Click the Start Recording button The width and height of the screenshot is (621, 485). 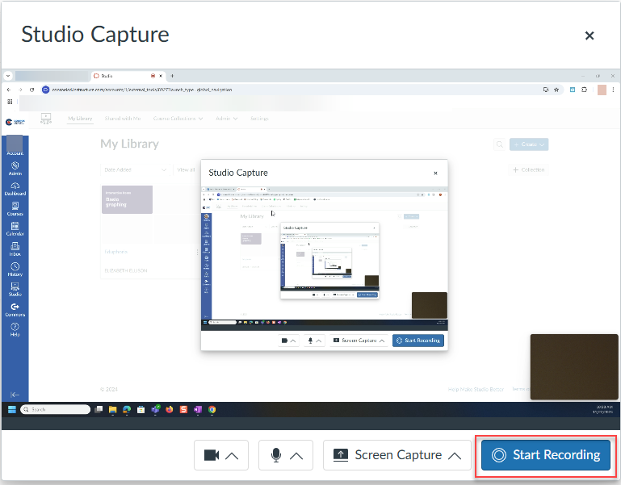pos(548,455)
